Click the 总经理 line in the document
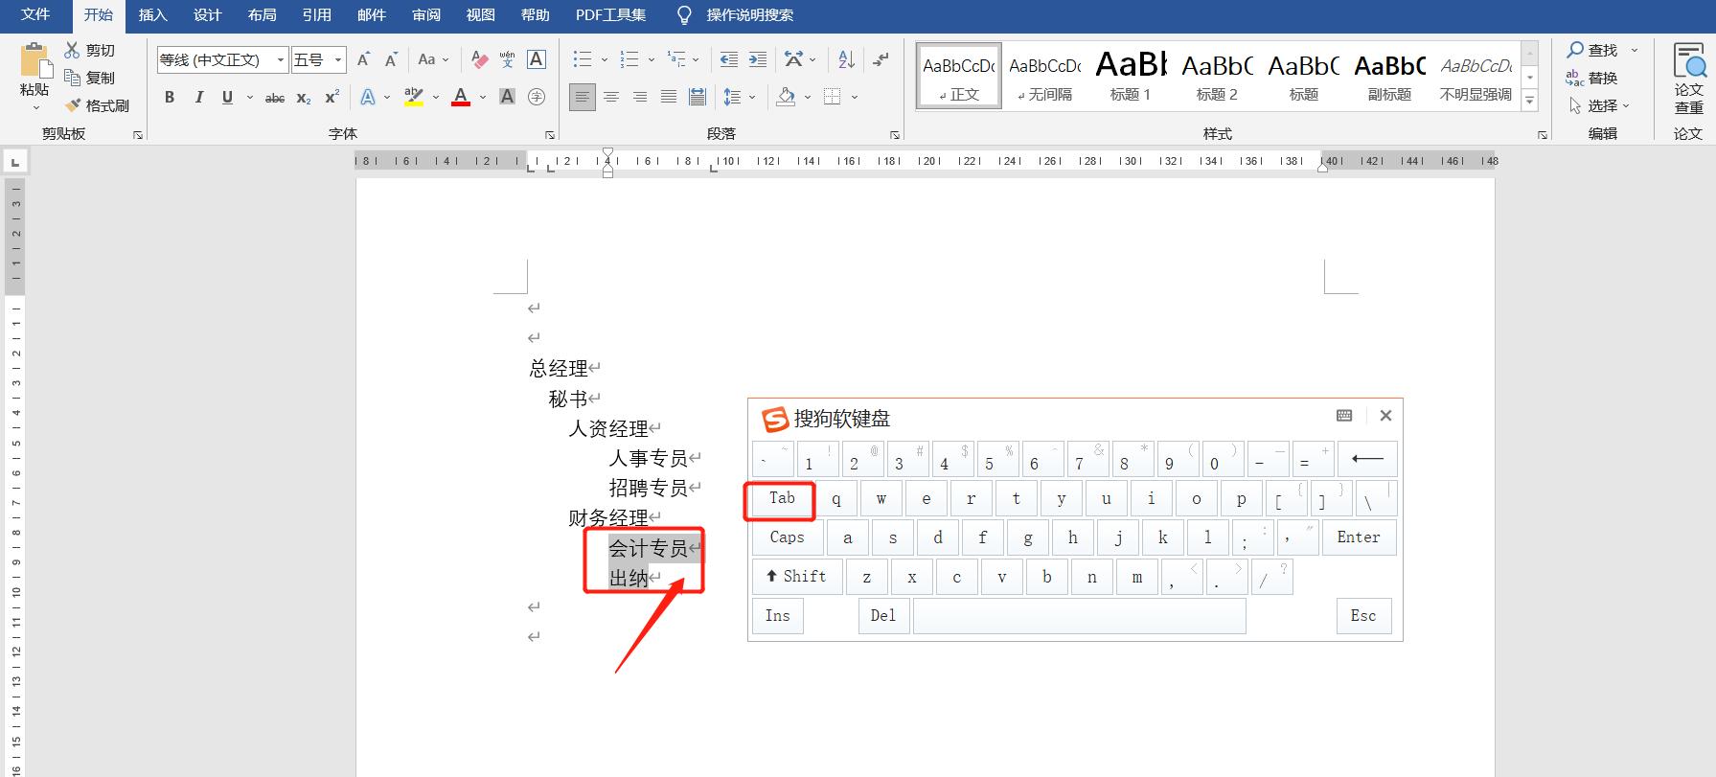Image resolution: width=1716 pixels, height=777 pixels. click(559, 368)
